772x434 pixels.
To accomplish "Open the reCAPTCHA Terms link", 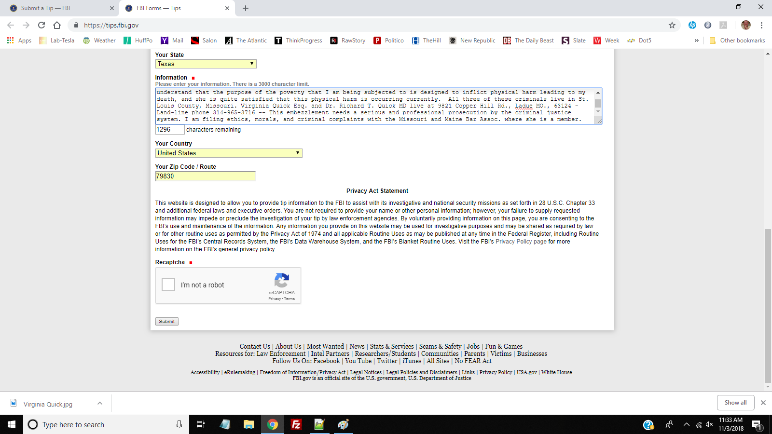I will 289,298.
